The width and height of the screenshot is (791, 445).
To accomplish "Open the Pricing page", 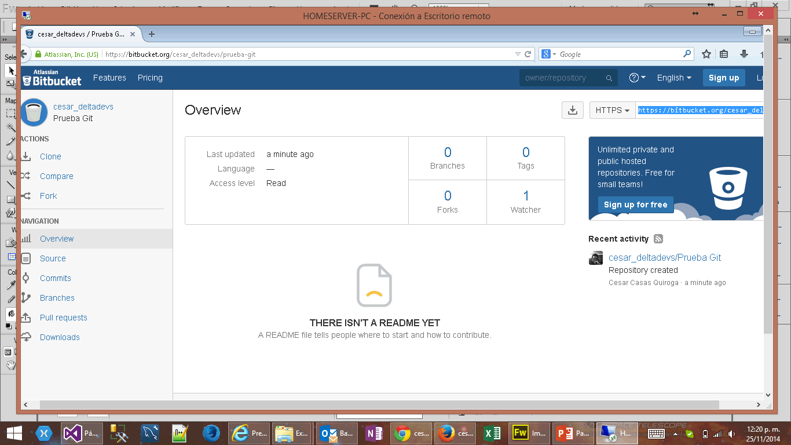I will [x=150, y=78].
